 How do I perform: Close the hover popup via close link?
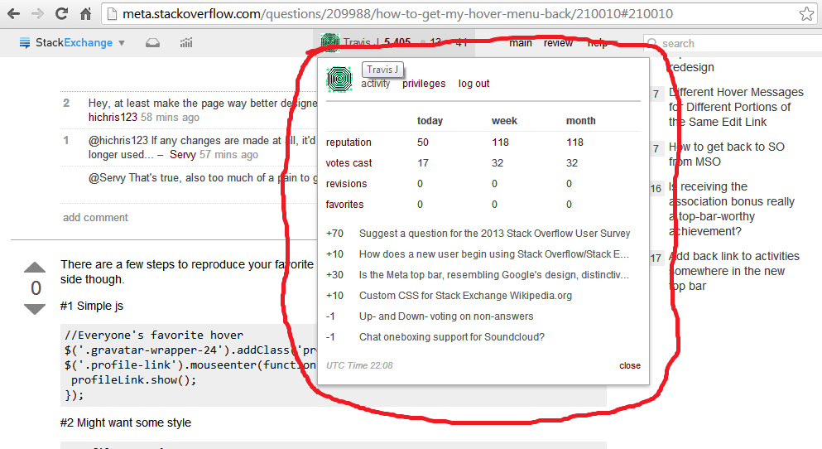click(630, 365)
